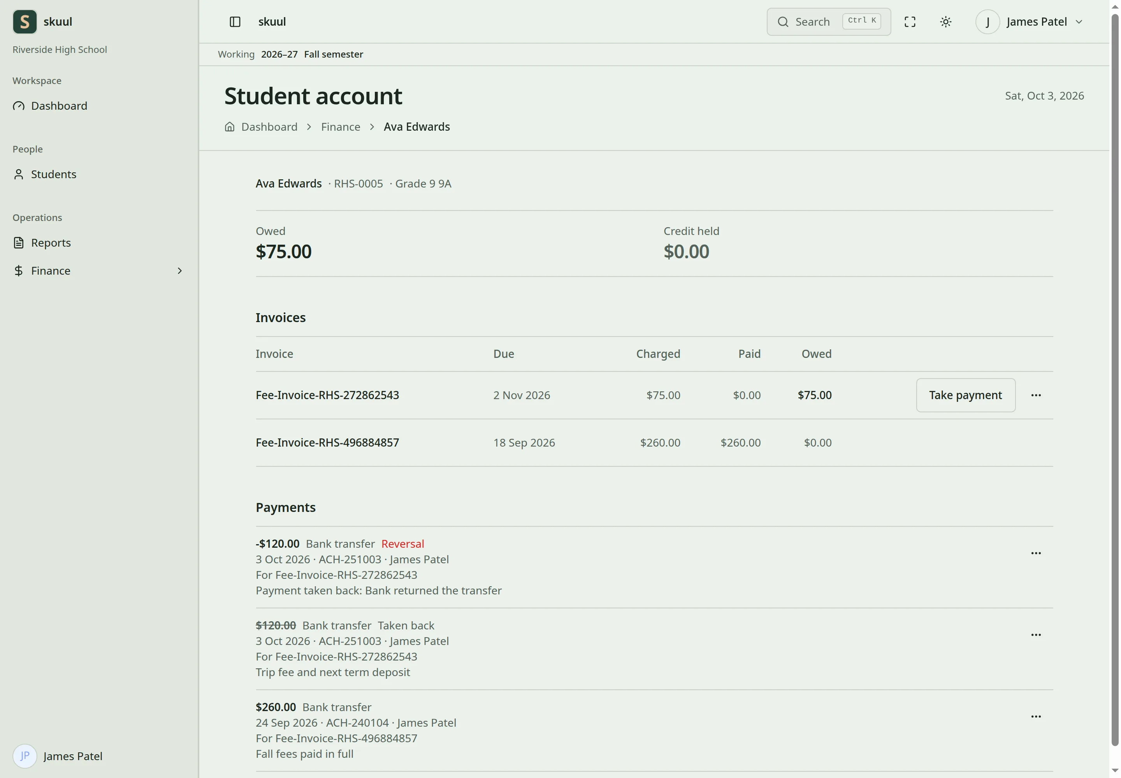Enter fullscreen mode icon
The height and width of the screenshot is (778, 1121).
pos(910,21)
